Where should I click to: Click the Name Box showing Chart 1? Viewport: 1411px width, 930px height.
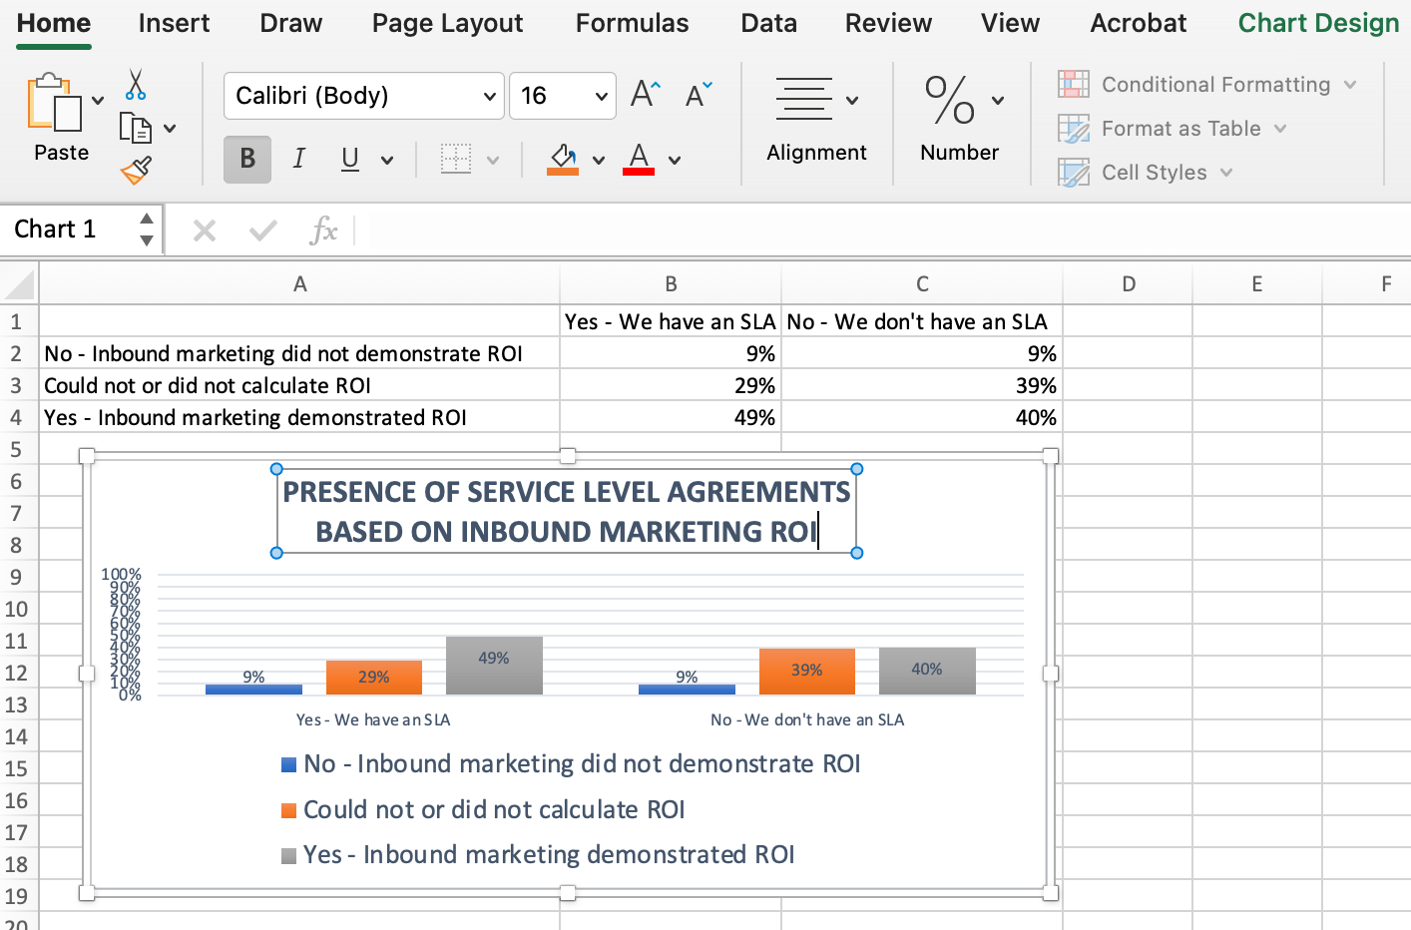coord(68,230)
